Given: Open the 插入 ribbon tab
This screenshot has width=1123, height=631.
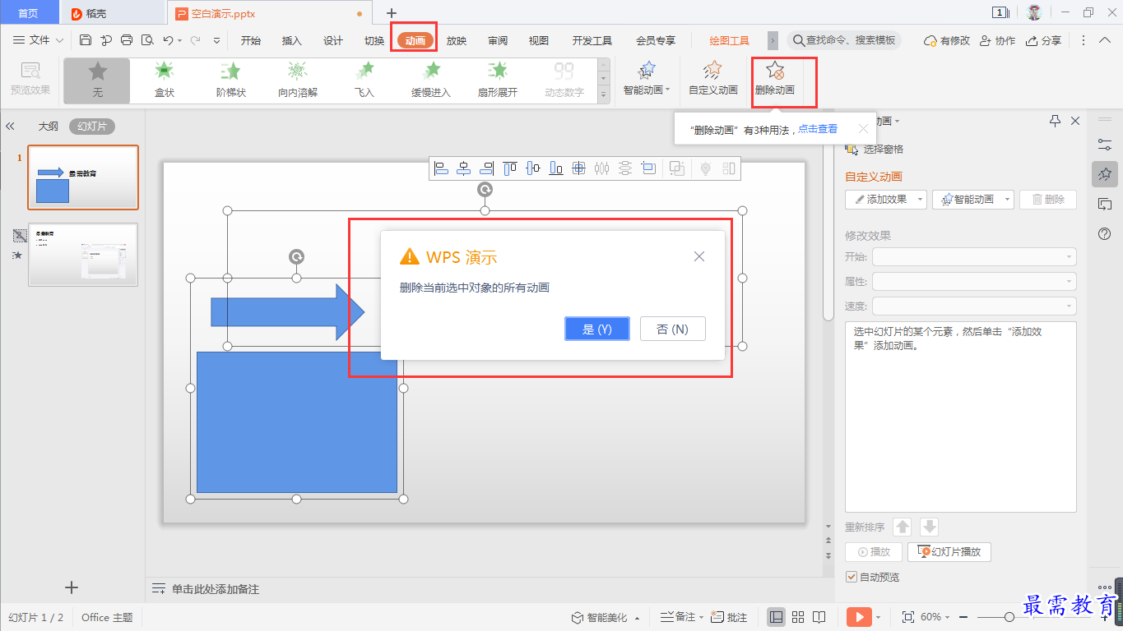Looking at the screenshot, I should pos(292,40).
